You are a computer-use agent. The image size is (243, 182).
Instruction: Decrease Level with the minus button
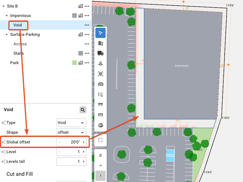pyautogui.click(x=59, y=152)
